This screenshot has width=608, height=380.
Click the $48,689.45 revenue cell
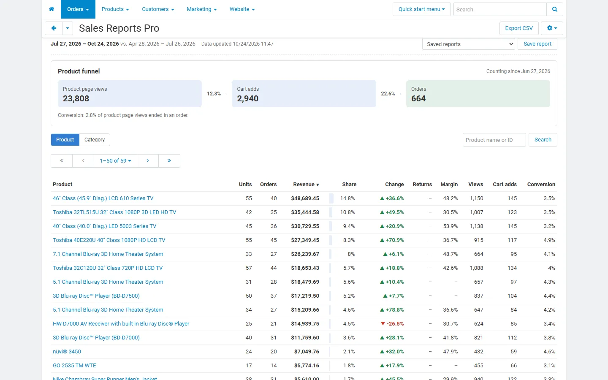pos(305,198)
